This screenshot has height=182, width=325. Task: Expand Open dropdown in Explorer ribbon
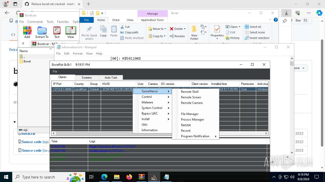(233, 27)
